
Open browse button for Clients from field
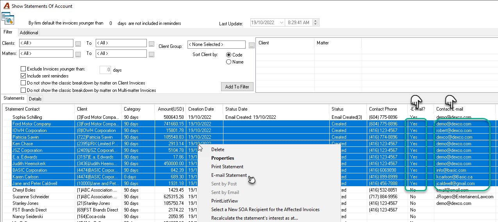[x=78, y=44]
